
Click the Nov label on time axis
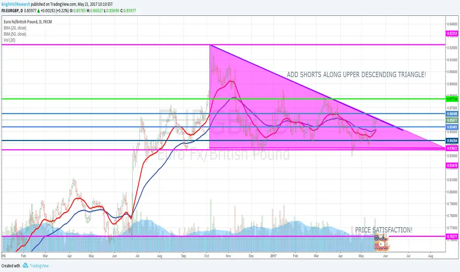pyautogui.click(x=229, y=256)
